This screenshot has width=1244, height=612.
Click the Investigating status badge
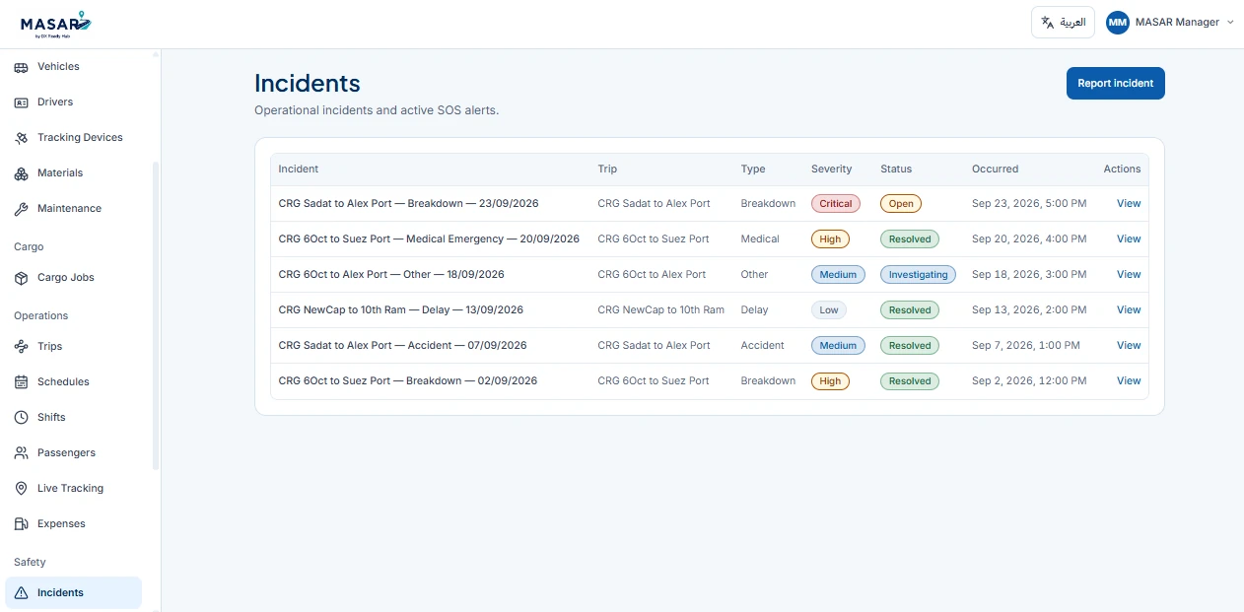click(918, 275)
